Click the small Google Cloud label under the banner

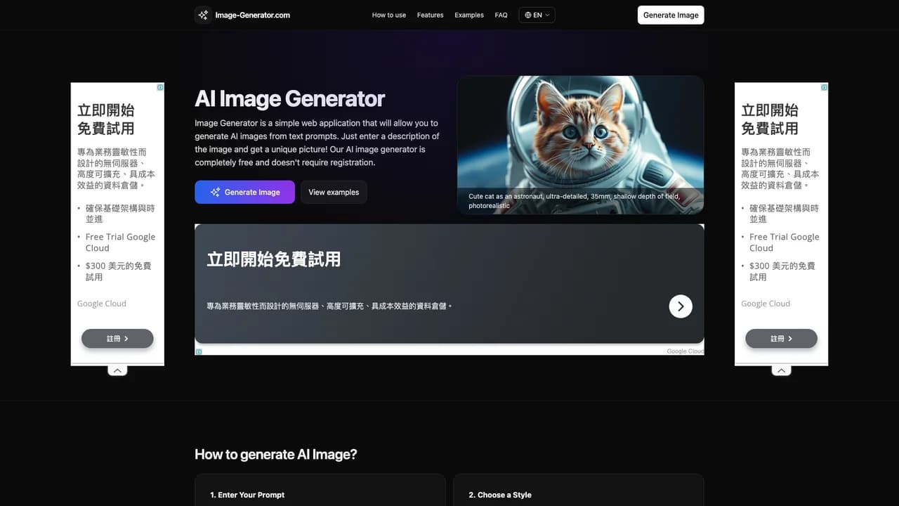685,351
